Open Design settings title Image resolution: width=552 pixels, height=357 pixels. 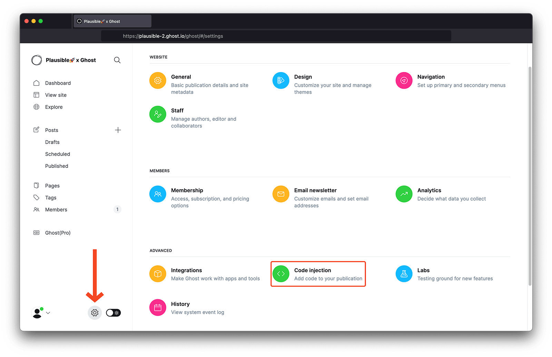tap(303, 77)
